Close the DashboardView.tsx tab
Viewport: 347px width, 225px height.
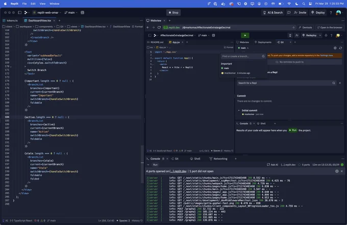(54, 20)
